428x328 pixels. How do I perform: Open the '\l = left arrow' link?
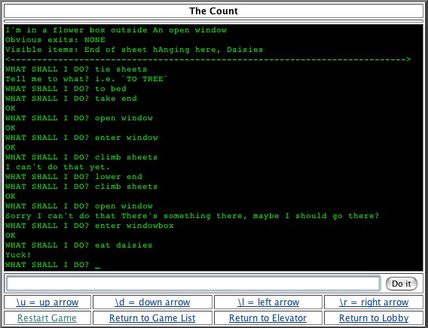(268, 302)
